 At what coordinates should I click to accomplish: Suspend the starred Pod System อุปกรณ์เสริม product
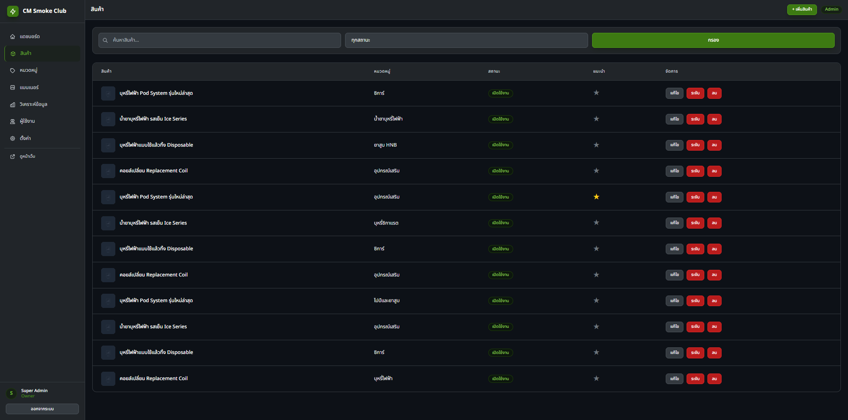coord(695,197)
